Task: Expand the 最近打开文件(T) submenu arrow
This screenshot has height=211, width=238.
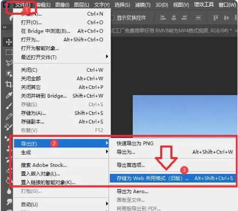Action: 107,56
